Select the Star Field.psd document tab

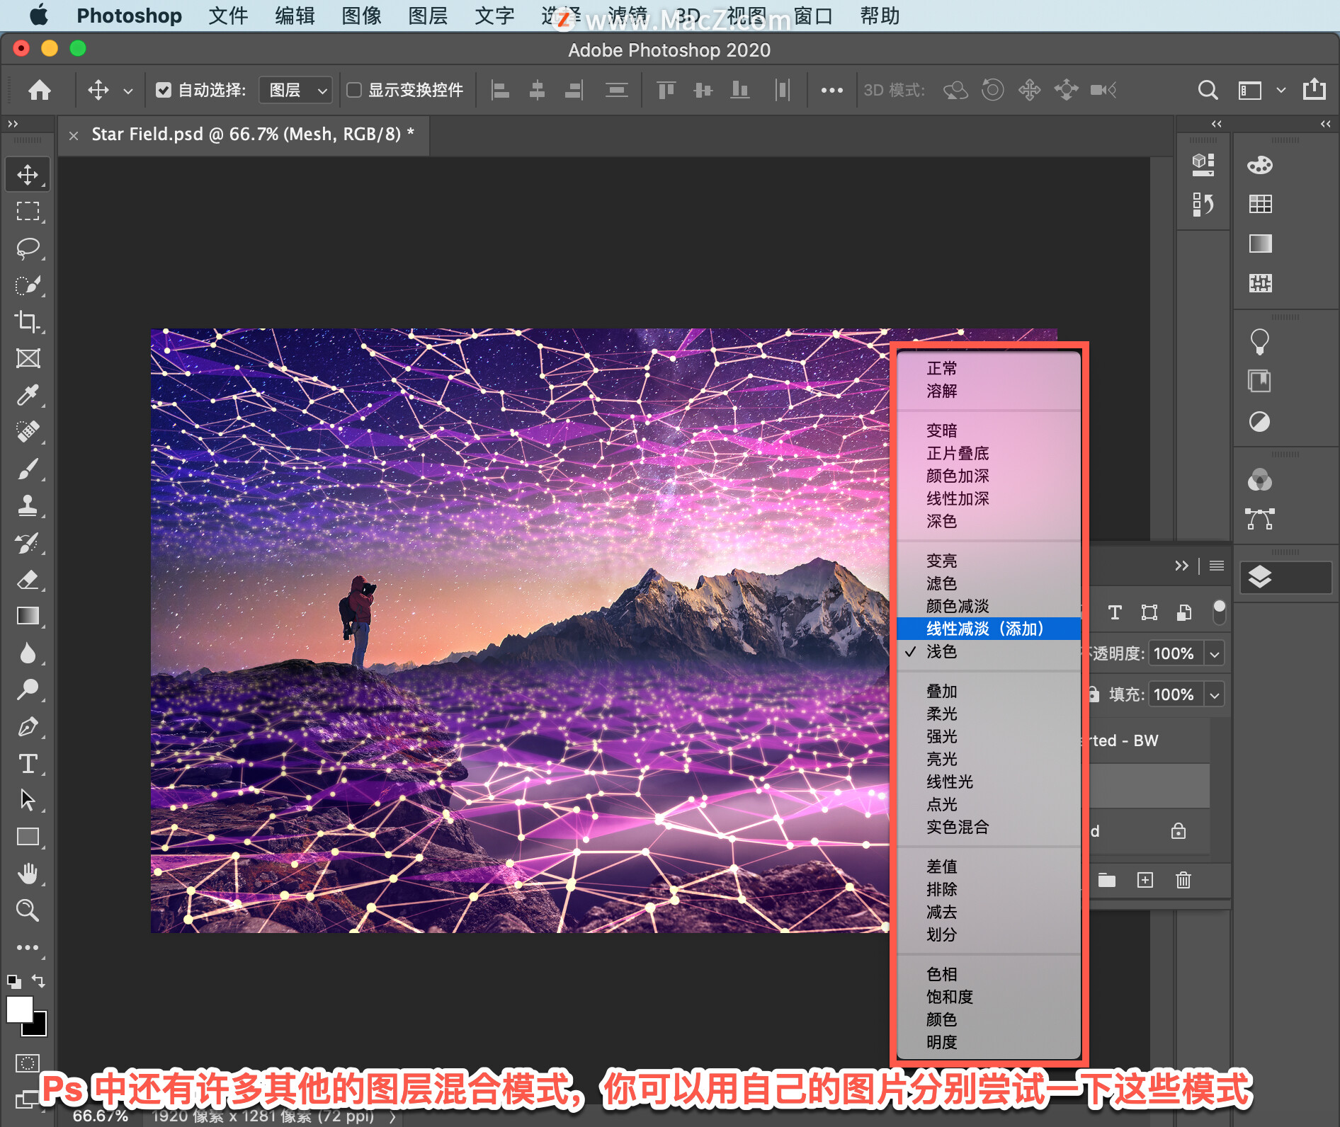tap(252, 135)
